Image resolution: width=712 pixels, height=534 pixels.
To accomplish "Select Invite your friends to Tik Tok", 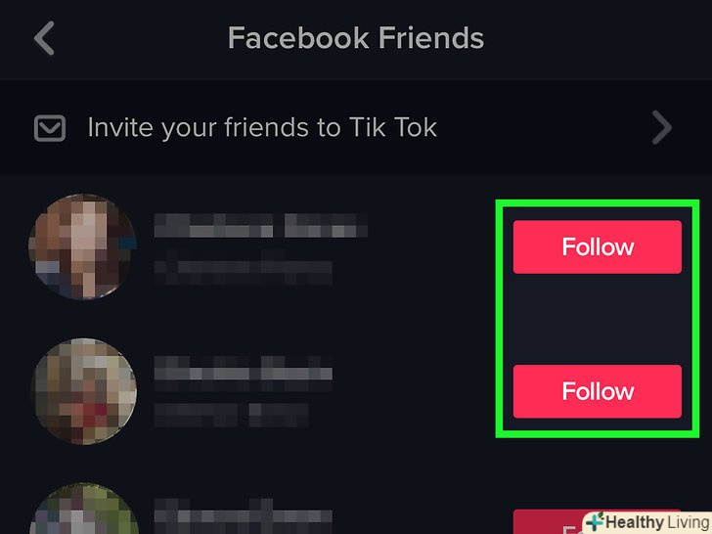I will pyautogui.click(x=262, y=127).
